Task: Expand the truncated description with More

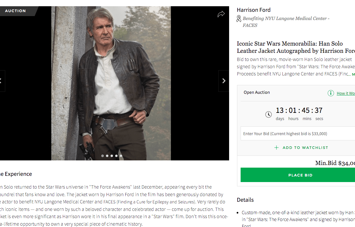Action: coord(353,73)
